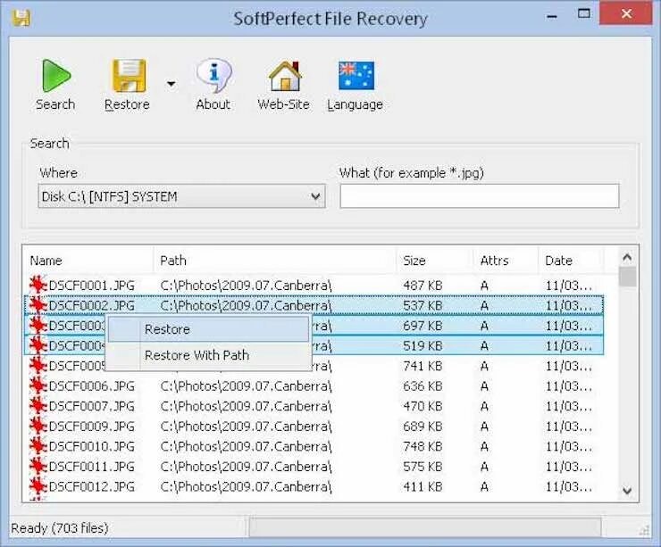Click the 470 KB size cell
The height and width of the screenshot is (547, 661).
423,406
